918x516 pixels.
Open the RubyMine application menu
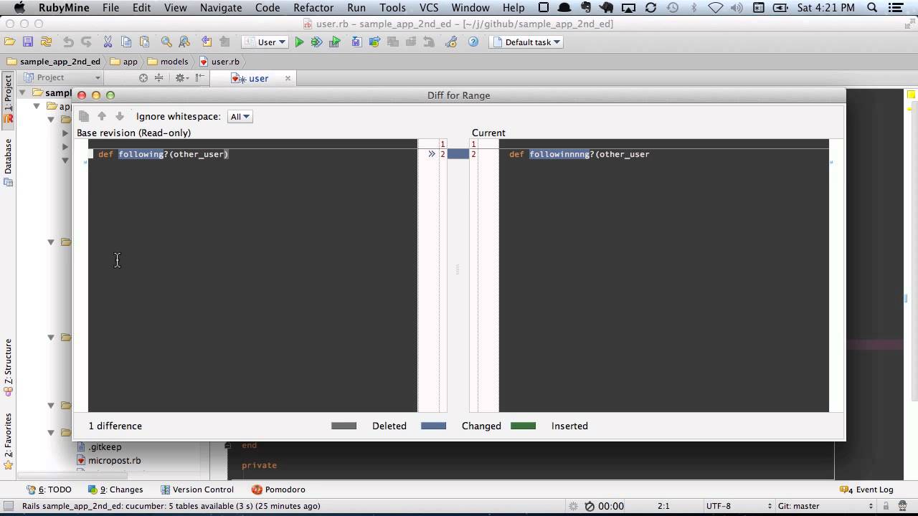tap(64, 8)
